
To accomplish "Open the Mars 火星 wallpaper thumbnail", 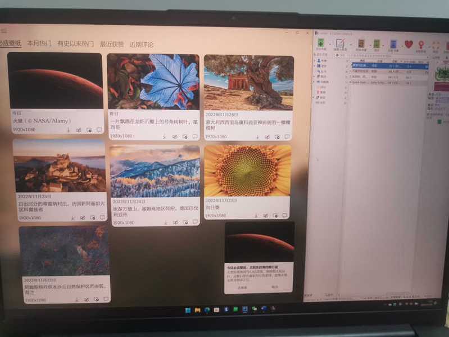I will pyautogui.click(x=55, y=80).
